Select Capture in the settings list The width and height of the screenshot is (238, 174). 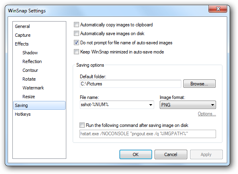click(23, 35)
